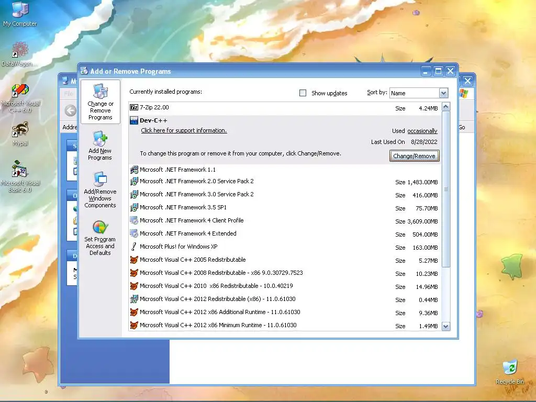
Task: Click the .NET Framework 4 Extended icon
Action: pyautogui.click(x=134, y=233)
